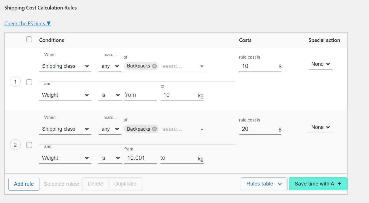This screenshot has height=203, width=369.
Task: Open 'any' match dropdown in rule 2
Action: (x=110, y=129)
